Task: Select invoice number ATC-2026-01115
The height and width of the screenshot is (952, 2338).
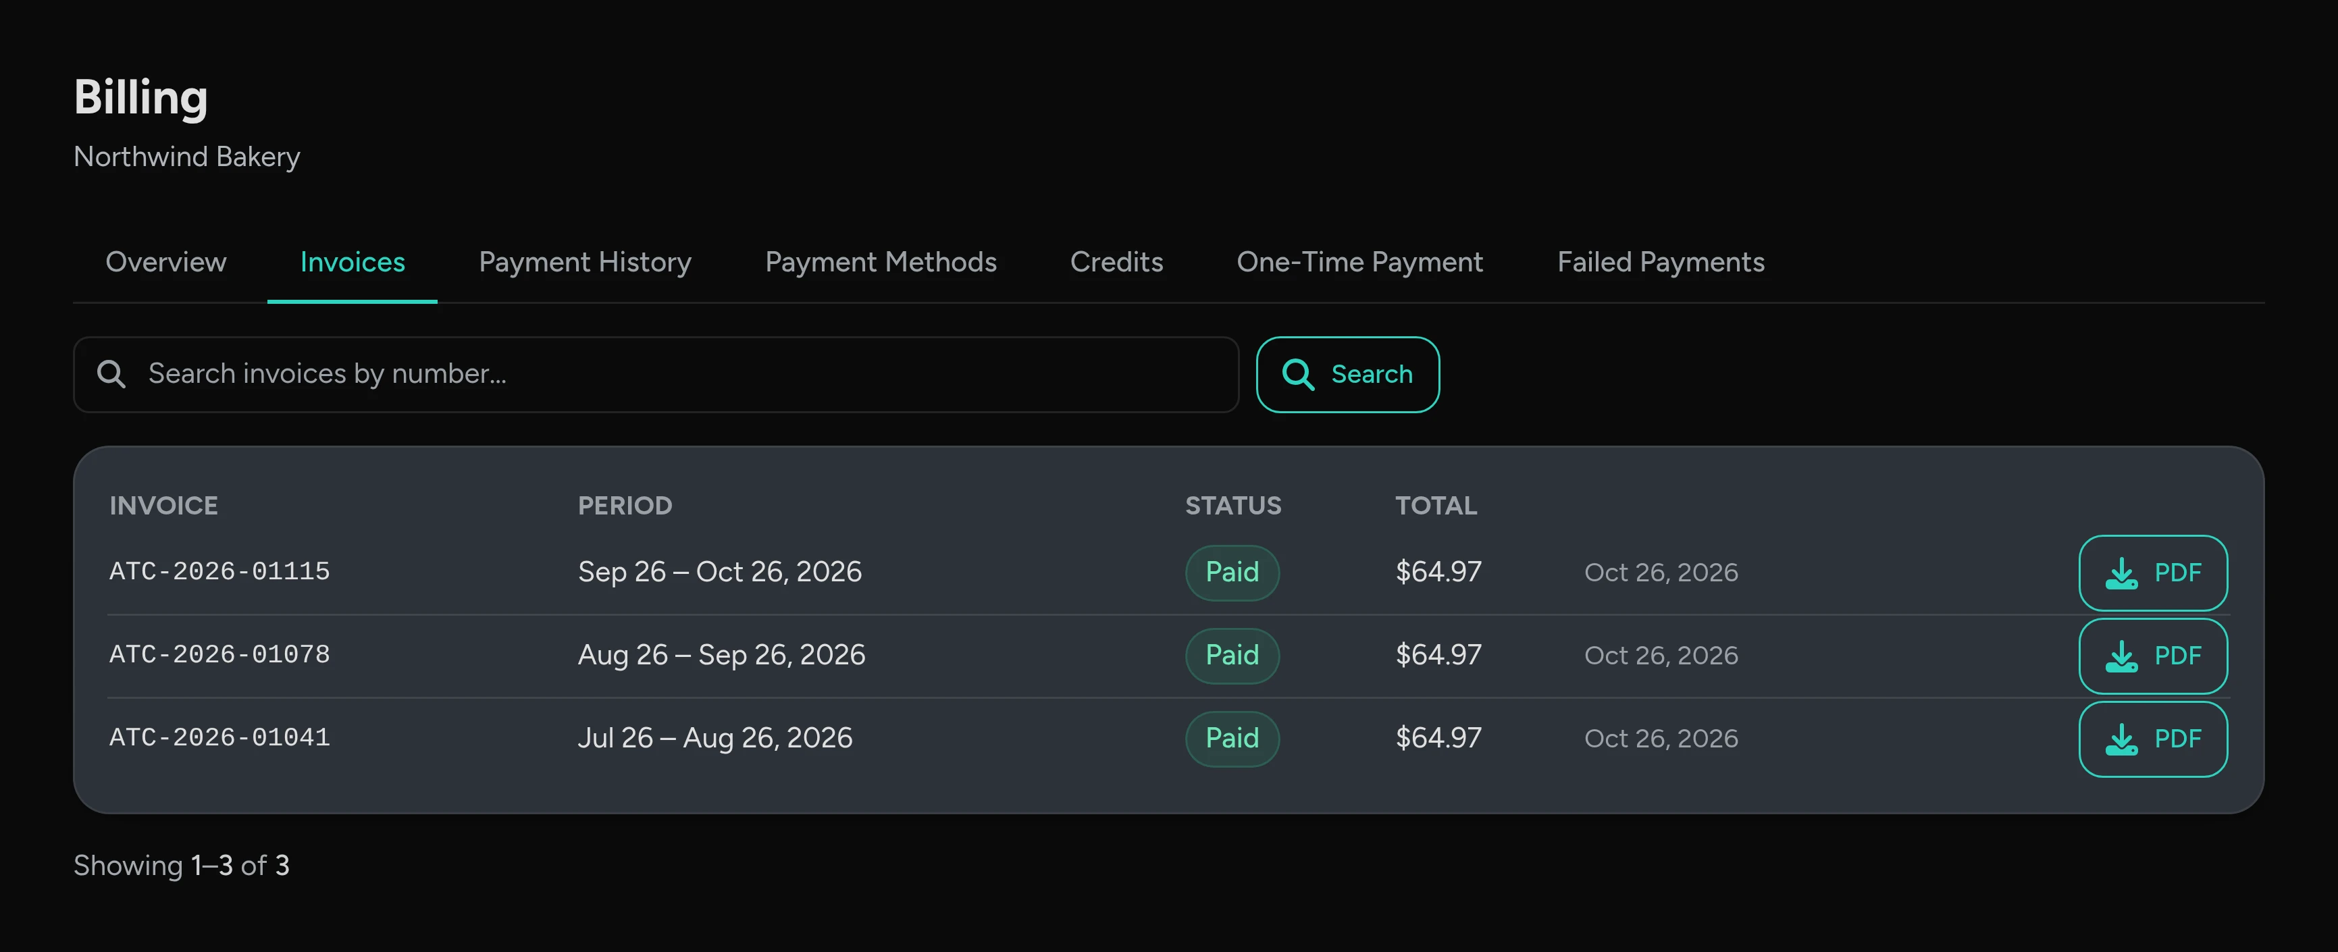Action: coord(219,572)
